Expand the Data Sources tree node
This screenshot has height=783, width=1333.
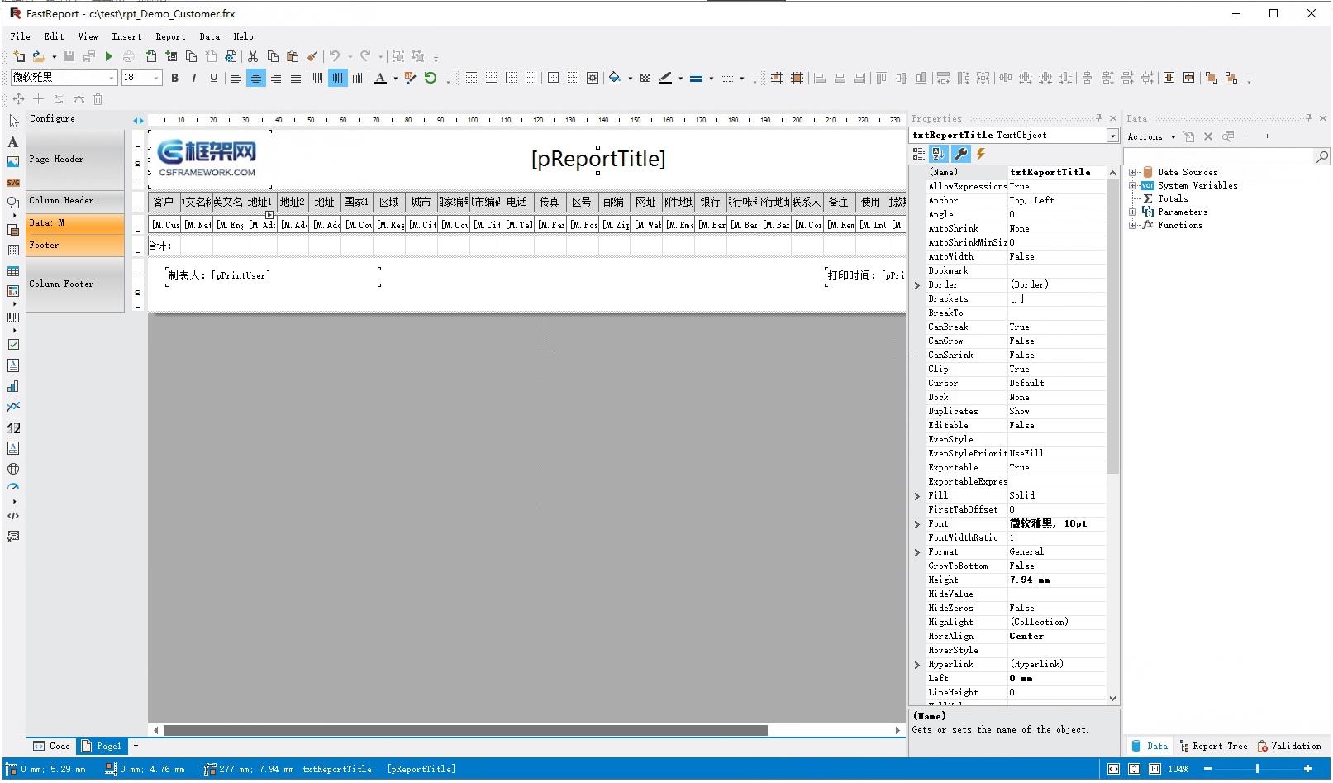[1132, 172]
